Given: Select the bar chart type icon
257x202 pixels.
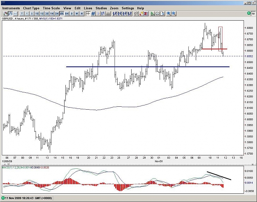Looking at the screenshot, I should coord(11,14).
